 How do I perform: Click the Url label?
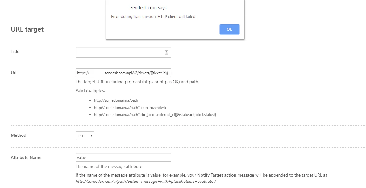click(14, 73)
